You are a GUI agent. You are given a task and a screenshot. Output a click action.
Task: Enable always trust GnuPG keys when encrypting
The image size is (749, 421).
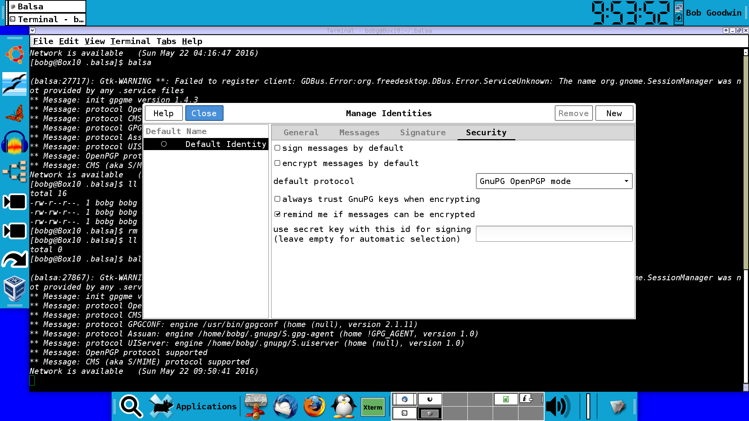[x=277, y=199]
